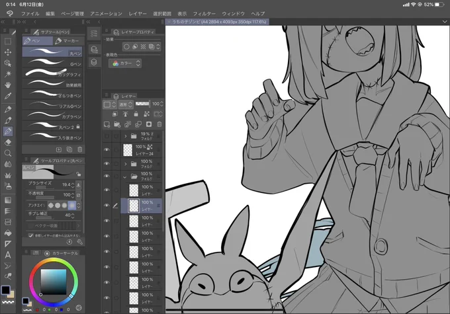Adjust the layer opacity 100 stepper
The height and width of the screenshot is (314, 450).
pos(161,104)
